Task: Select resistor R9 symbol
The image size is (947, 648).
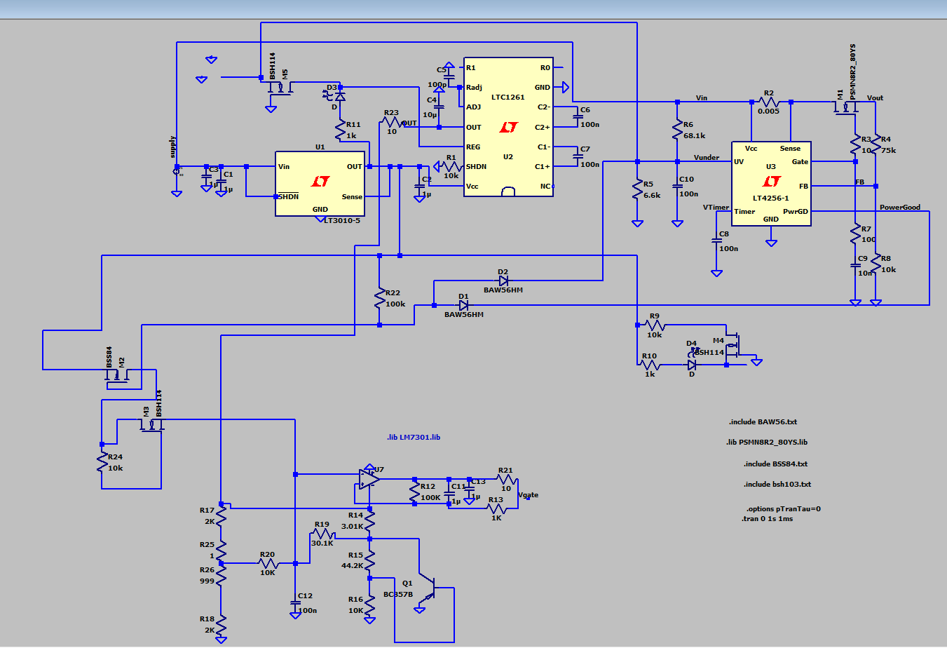Action: pos(655,325)
